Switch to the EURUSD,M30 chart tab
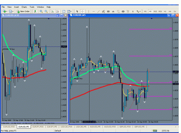 coord(9,127)
